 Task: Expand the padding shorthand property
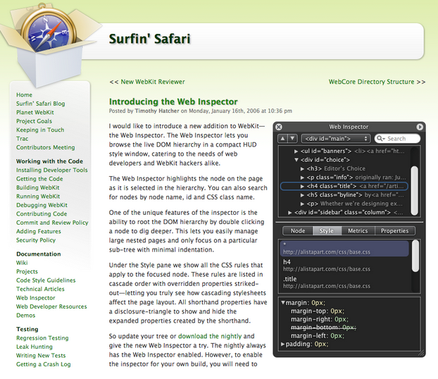tap(282, 344)
